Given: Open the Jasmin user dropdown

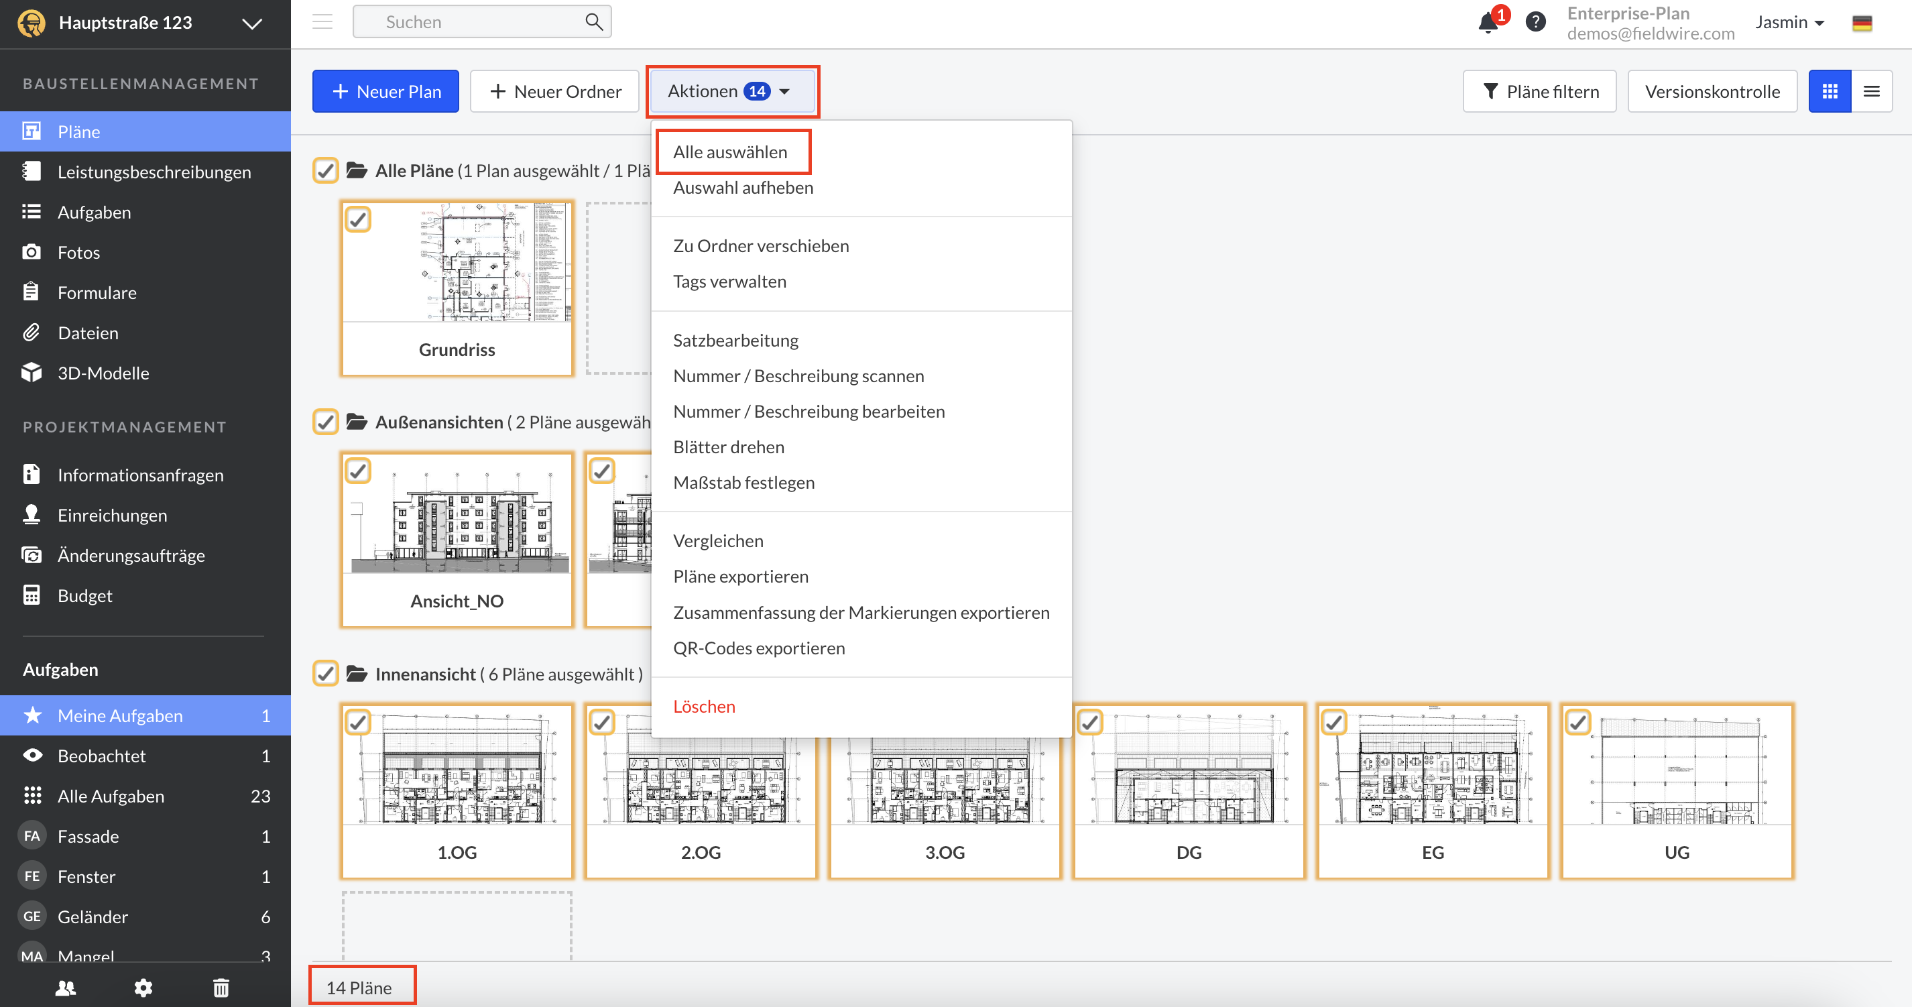Looking at the screenshot, I should (1789, 22).
